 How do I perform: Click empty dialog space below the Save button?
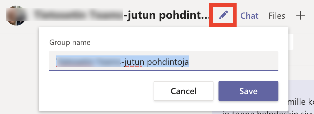(248, 106)
